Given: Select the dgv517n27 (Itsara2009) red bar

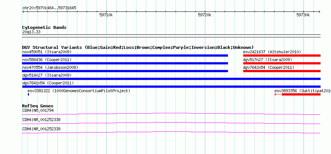Looking at the screenshot, I should pos(282,63).
